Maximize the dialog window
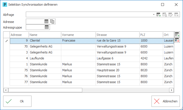The height and width of the screenshot is (110, 183). click(163, 5)
